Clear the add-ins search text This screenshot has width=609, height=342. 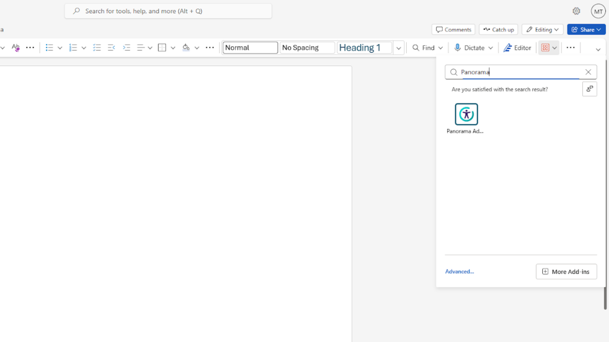pyautogui.click(x=588, y=72)
